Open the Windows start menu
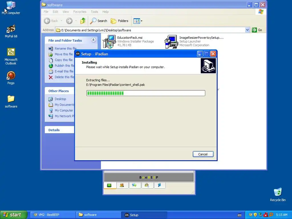The height and width of the screenshot is (219, 292). pos(13,215)
